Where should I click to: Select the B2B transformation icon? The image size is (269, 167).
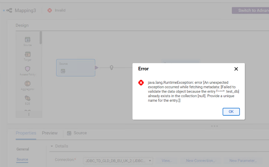tap(27, 98)
